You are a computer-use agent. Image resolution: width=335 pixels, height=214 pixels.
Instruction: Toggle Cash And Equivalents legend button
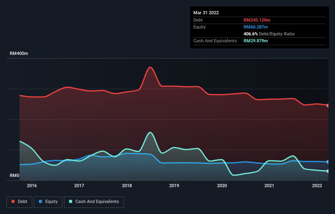tap(94, 202)
